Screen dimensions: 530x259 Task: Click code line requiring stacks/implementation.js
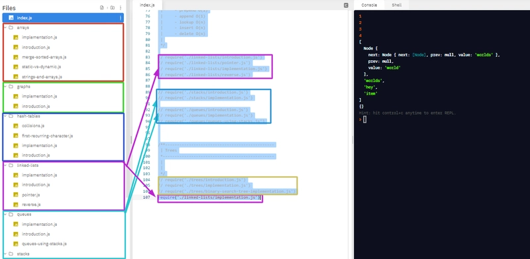pos(206,98)
